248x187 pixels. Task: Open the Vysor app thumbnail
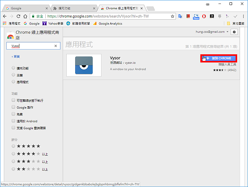[x=84, y=65]
